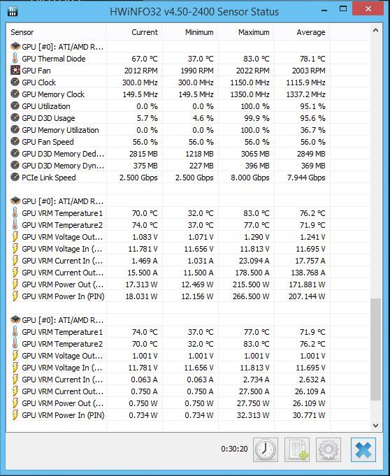390x476 pixels.
Task: Click the 2012 RPM current fan value
Action: coord(140,71)
